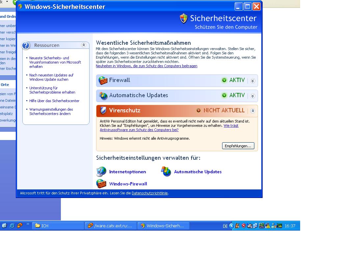The image size is (337, 253).
Task: Expand the Automatische Updates section chevron
Action: click(x=253, y=96)
